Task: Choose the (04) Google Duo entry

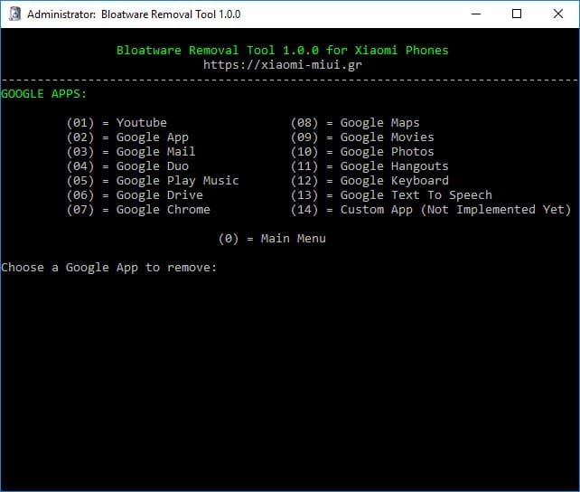Action: (127, 166)
